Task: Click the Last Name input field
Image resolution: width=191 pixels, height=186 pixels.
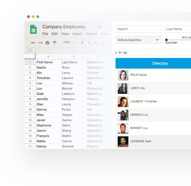Action: click(178, 29)
